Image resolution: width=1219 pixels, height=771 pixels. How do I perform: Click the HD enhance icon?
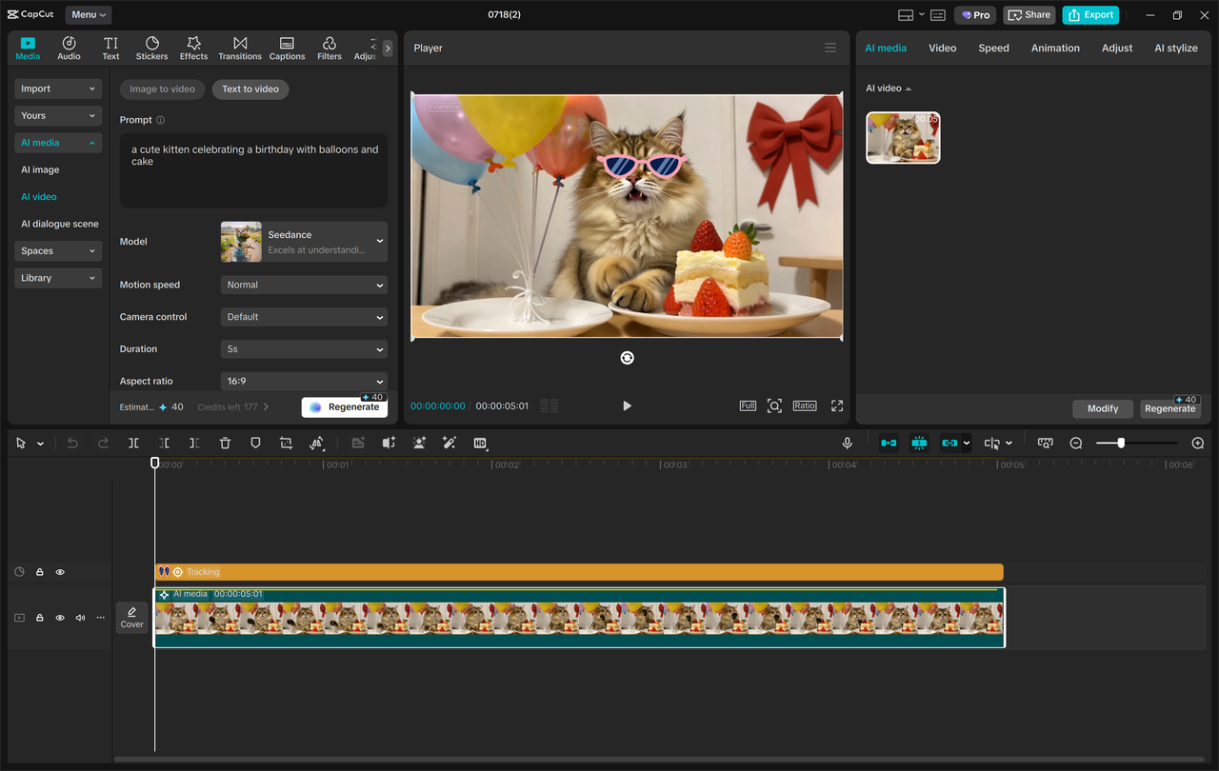480,443
